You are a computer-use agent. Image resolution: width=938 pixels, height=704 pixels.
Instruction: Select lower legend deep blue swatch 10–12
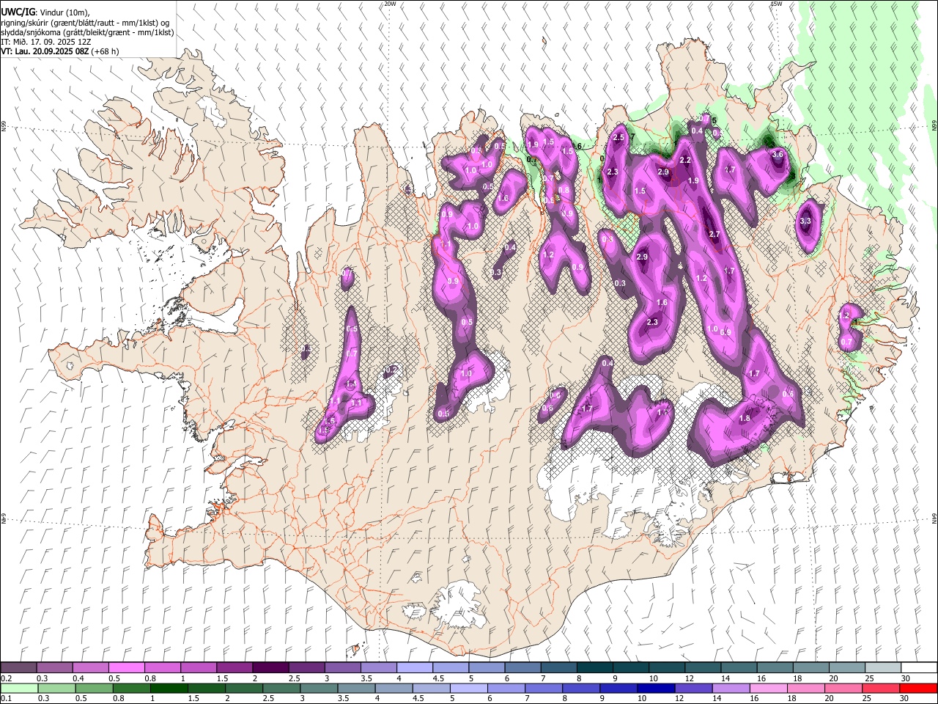[x=656, y=688]
